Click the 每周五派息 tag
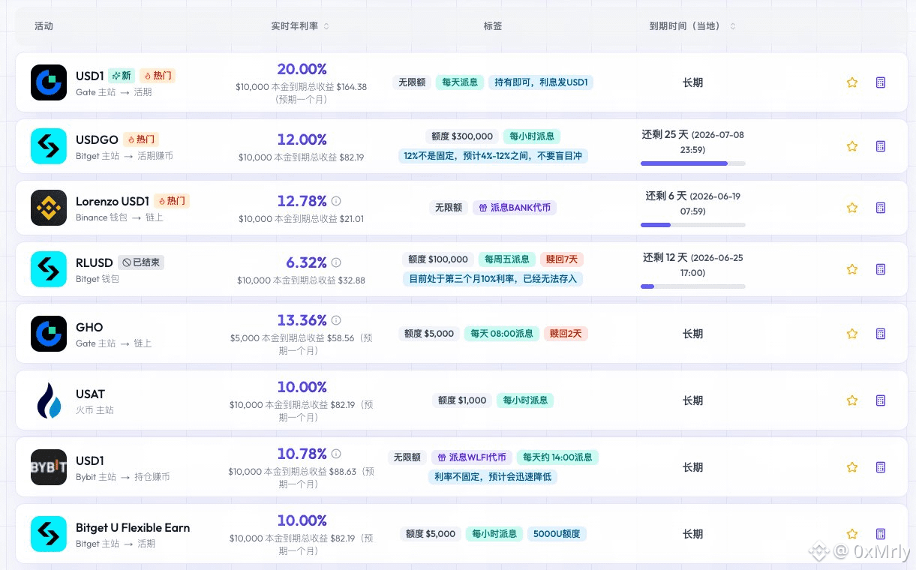Image resolution: width=916 pixels, height=570 pixels. click(506, 259)
